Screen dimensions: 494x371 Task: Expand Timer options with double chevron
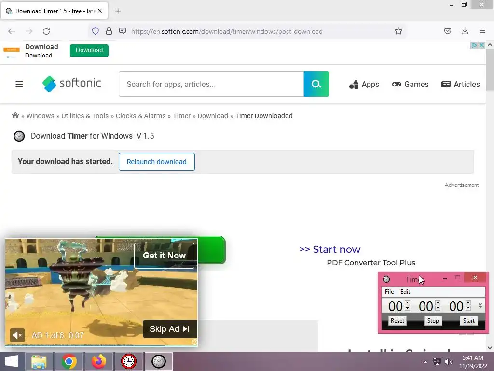click(480, 306)
